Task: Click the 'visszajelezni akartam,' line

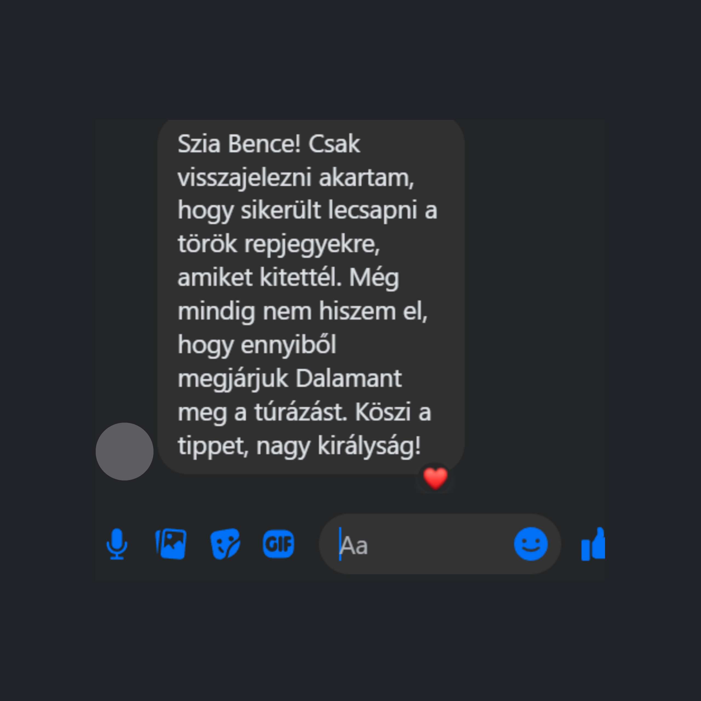Action: click(296, 178)
